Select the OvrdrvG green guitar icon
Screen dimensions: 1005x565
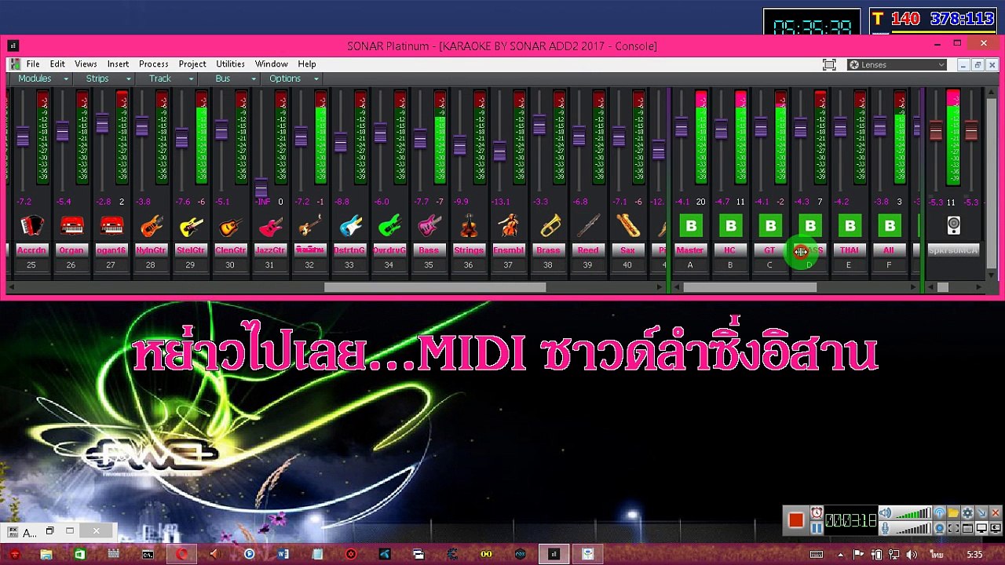pyautogui.click(x=389, y=226)
